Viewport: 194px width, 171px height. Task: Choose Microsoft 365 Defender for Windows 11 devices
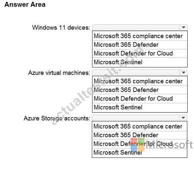[140, 45]
